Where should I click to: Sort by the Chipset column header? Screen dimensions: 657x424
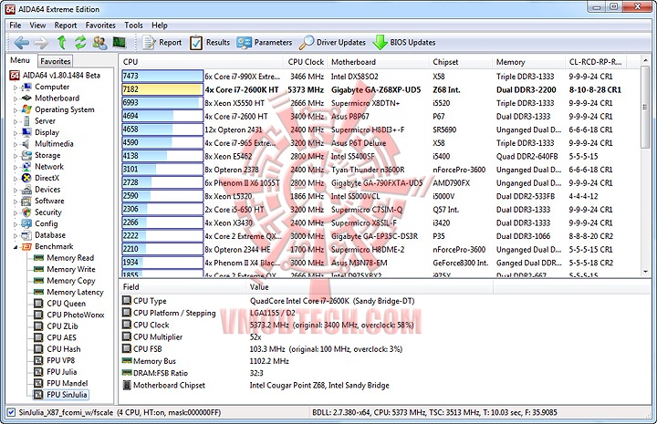[x=461, y=61]
